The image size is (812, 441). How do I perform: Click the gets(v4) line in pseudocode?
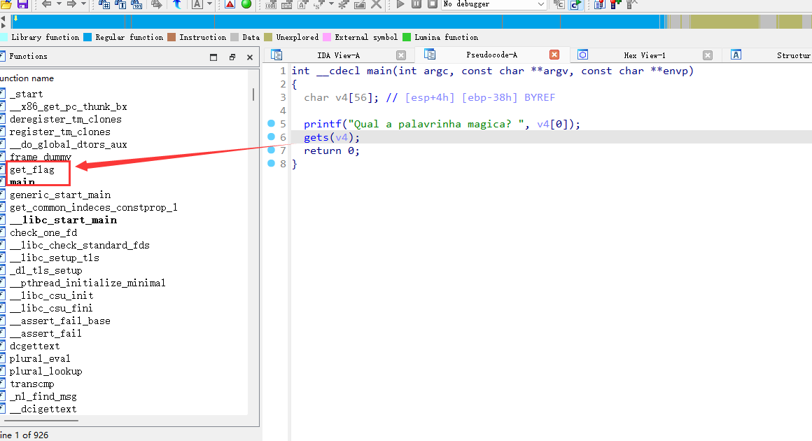point(331,137)
